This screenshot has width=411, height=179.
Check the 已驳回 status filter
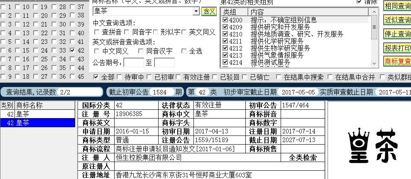click(215, 77)
